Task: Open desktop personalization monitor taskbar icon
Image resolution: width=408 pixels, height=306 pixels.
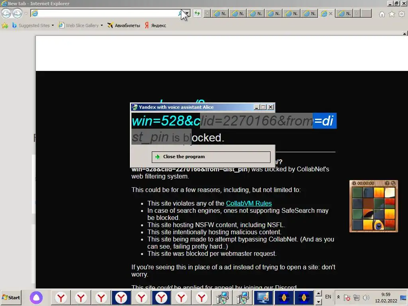Action: [263, 297]
